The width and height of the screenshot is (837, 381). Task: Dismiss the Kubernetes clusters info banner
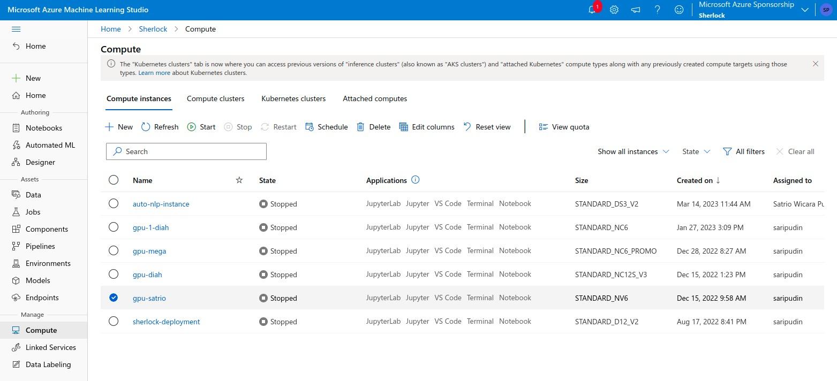click(815, 64)
